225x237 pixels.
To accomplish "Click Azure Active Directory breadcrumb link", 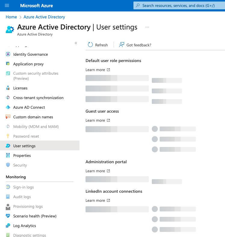I will (x=44, y=17).
